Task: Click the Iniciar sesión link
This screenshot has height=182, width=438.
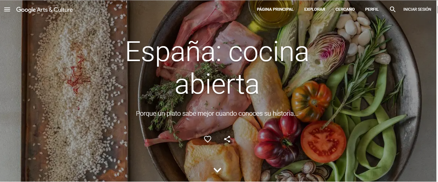Action: pos(417,9)
